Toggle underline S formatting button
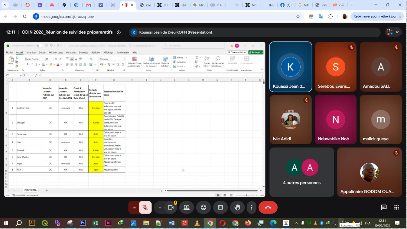Screen dimensions: 407x229 36,64
